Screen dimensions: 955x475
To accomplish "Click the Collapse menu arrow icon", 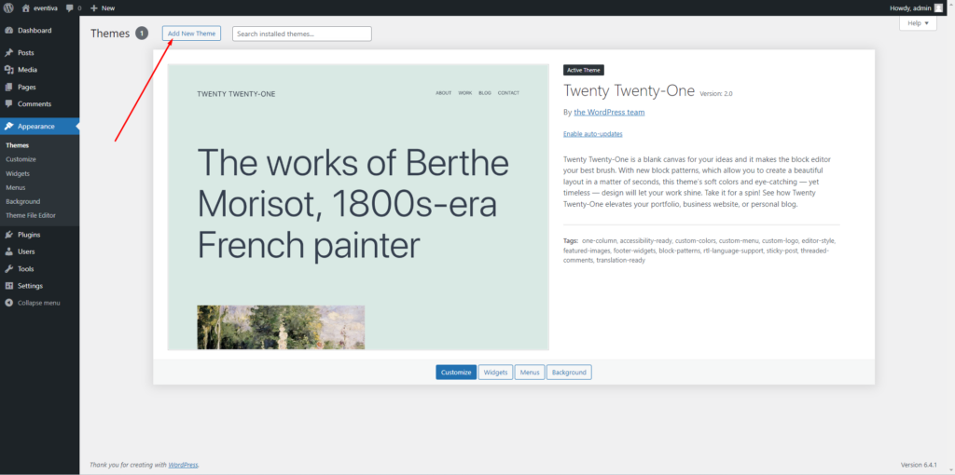I will point(9,303).
